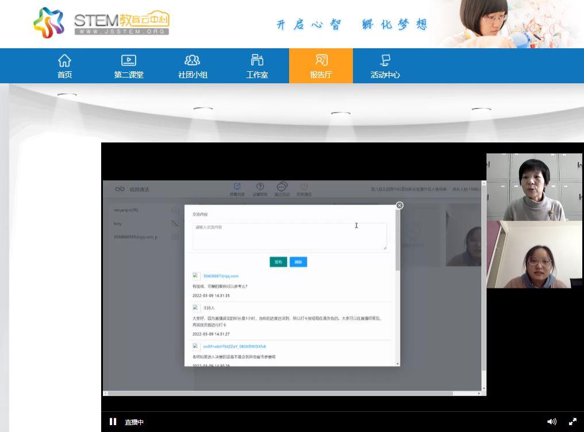Click the green 发布 button in video
The height and width of the screenshot is (432, 584).
tap(278, 262)
